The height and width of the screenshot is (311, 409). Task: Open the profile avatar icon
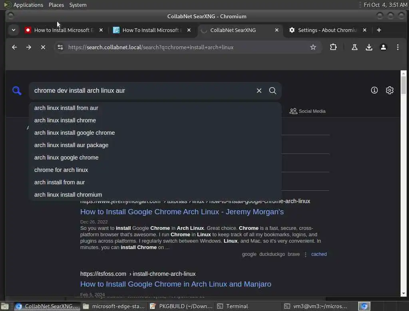tap(383, 47)
